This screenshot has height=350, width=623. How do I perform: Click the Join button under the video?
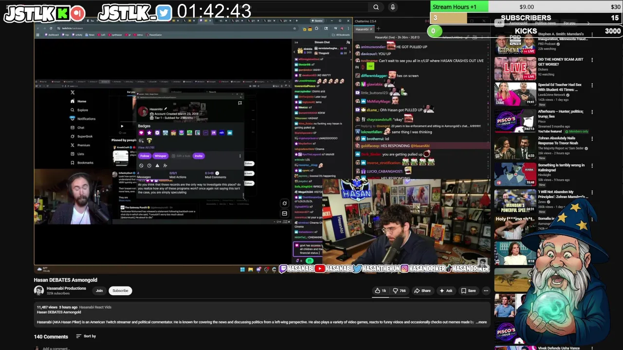tap(99, 291)
